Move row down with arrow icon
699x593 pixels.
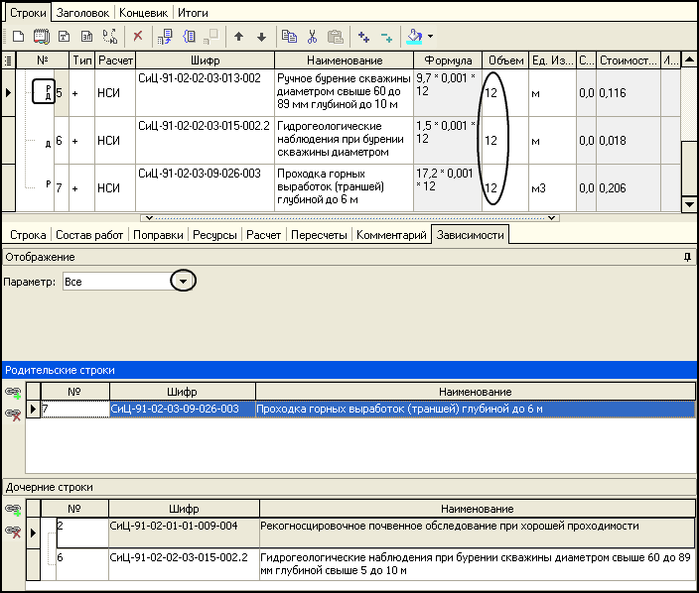click(262, 37)
